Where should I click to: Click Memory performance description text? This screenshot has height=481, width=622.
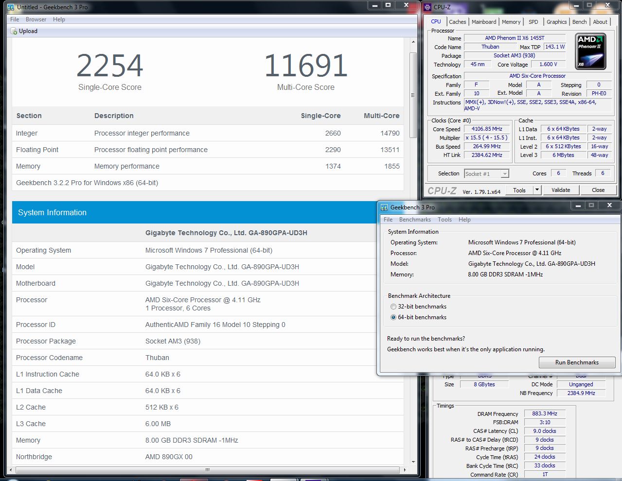tap(127, 166)
